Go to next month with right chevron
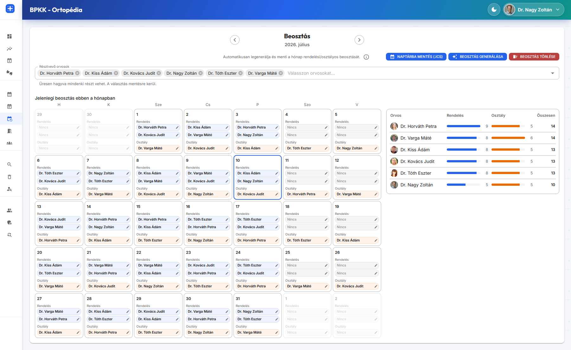 359,40
